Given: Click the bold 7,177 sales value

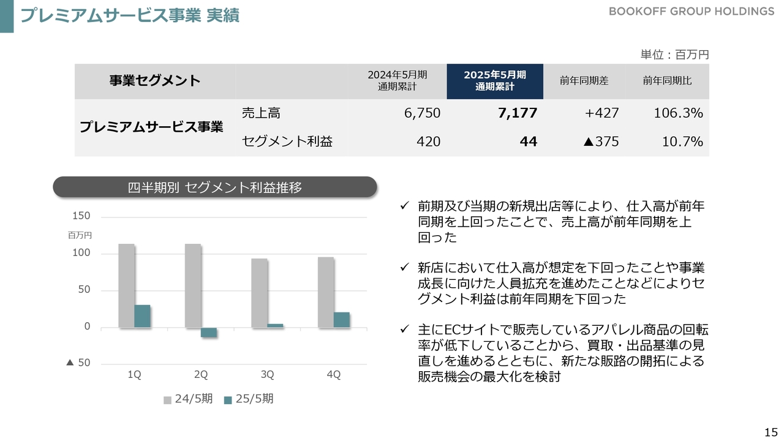Looking at the screenshot, I should coord(518,113).
